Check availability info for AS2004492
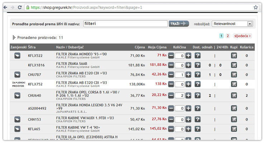The image size is (265, 143). 198,108
